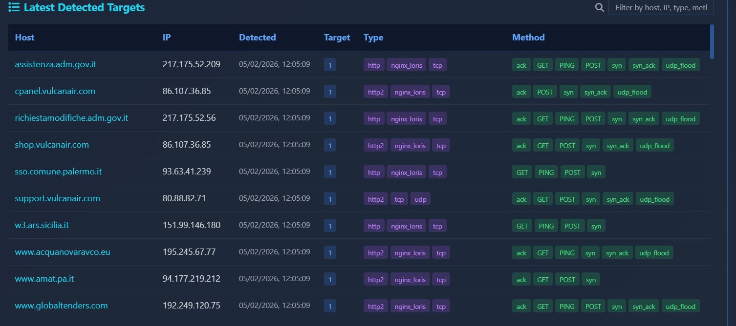Image resolution: width=736 pixels, height=326 pixels.
Task: Click the udp_flood tag in shop.vulcanair.com row
Action: point(654,145)
